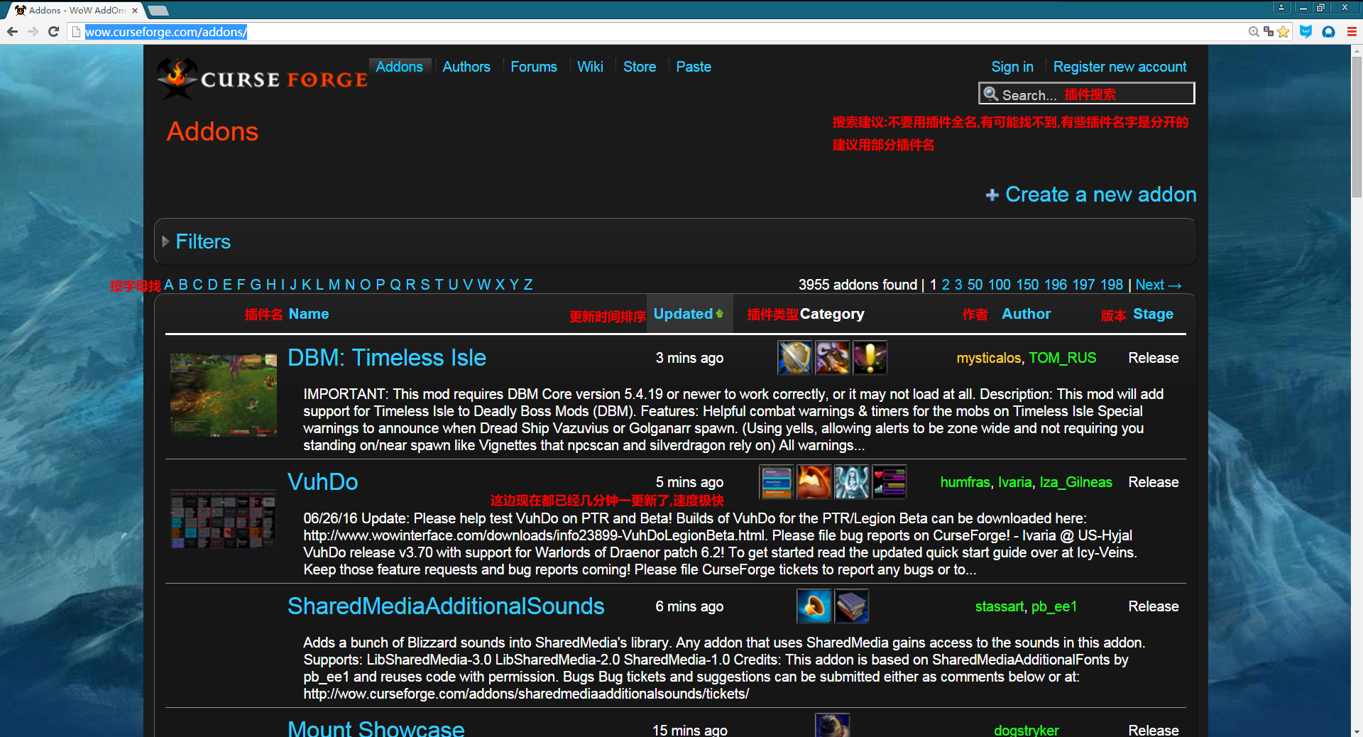The height and width of the screenshot is (737, 1363).
Task: Open SharedMediaAdditionalSounds addon page
Action: 446,606
